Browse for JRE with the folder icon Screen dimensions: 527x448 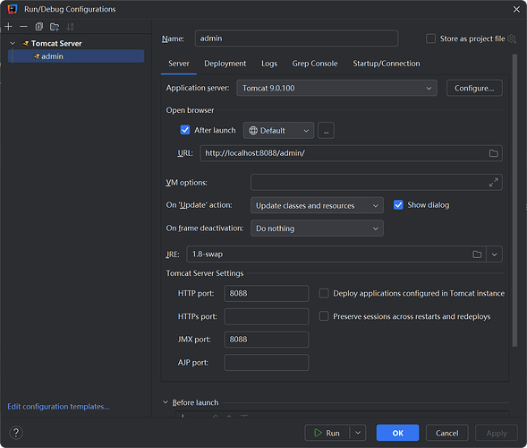point(477,254)
